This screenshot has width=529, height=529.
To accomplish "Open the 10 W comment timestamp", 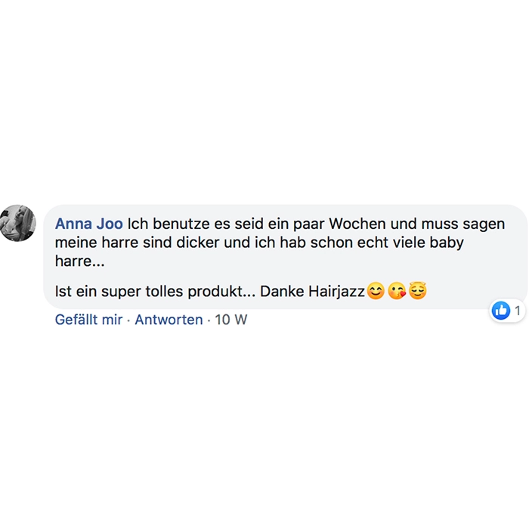I will point(230,320).
